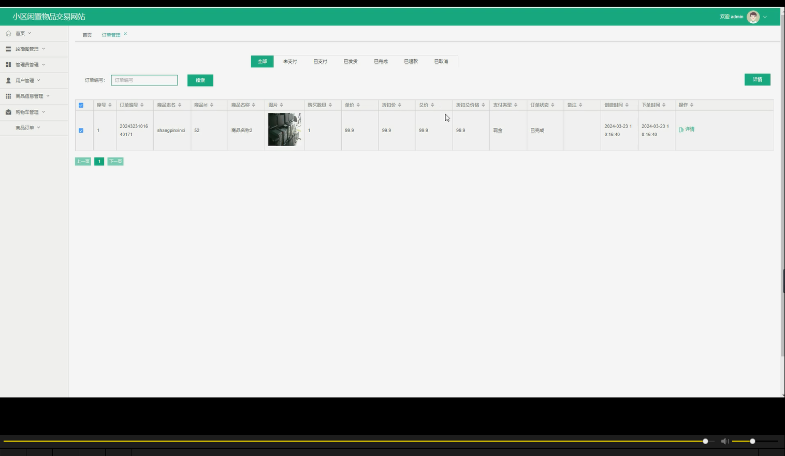Uncheck the checkbox of order 2024323101640171

81,130
